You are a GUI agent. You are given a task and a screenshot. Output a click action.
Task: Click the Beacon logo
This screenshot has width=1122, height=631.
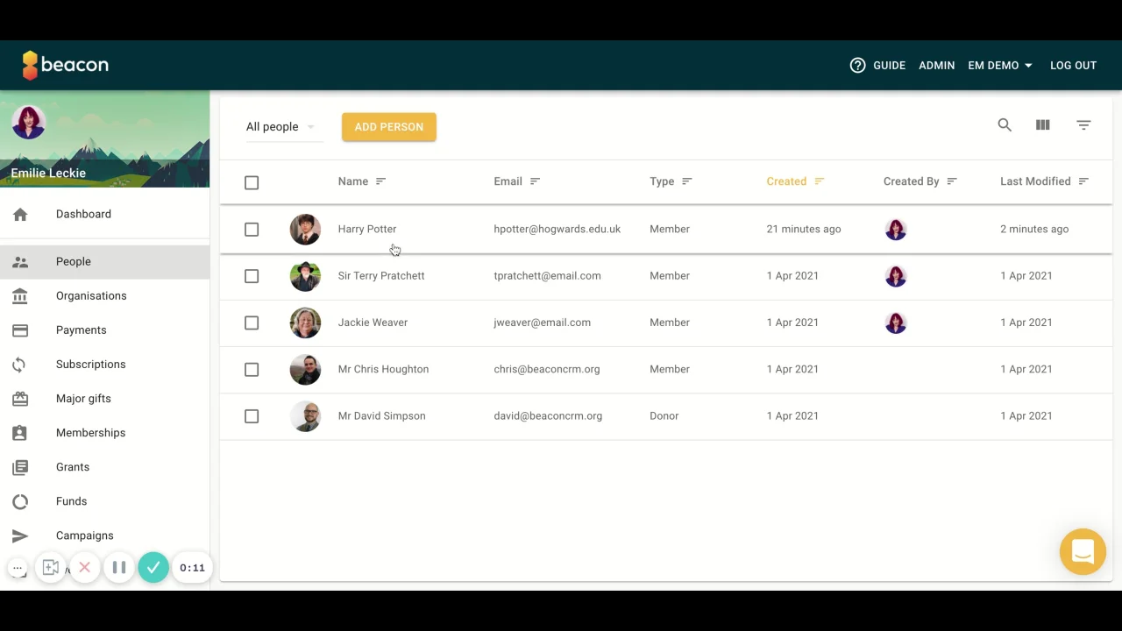pyautogui.click(x=65, y=65)
